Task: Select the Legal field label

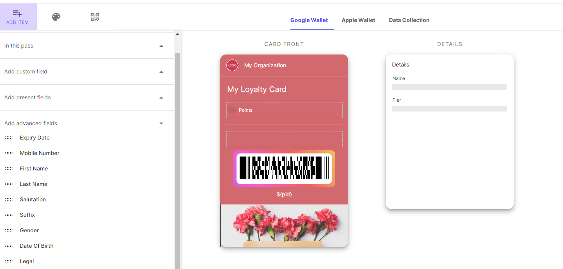Action: coord(27,261)
